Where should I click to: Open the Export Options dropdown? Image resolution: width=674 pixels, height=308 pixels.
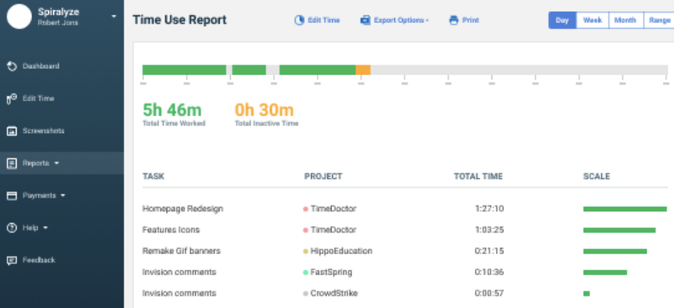point(394,20)
